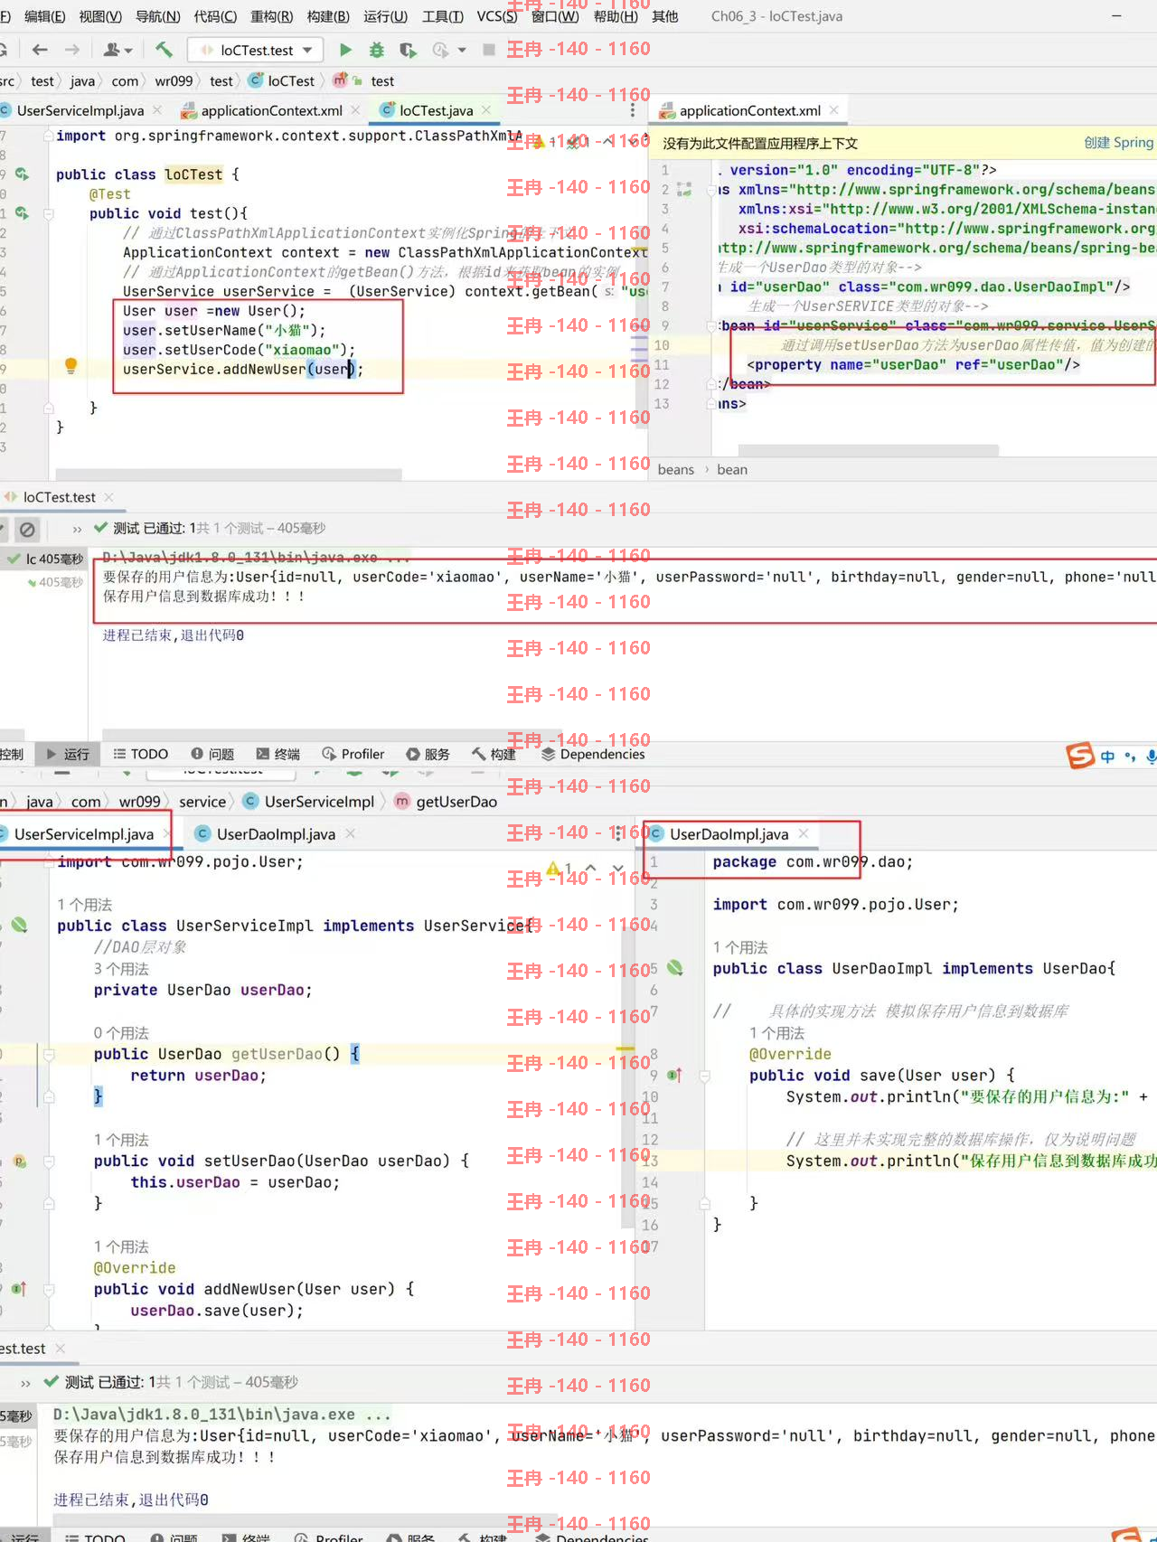Open the 编辑(E) menu
The height and width of the screenshot is (1542, 1157).
point(45,16)
